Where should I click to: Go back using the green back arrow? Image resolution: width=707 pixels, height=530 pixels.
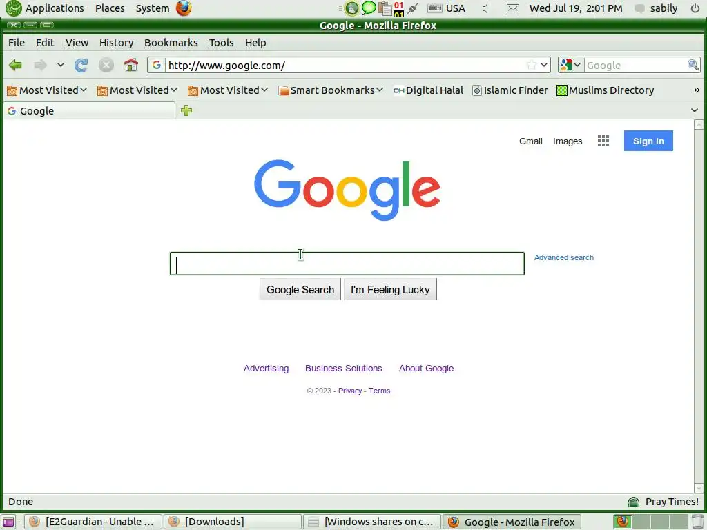15,66
